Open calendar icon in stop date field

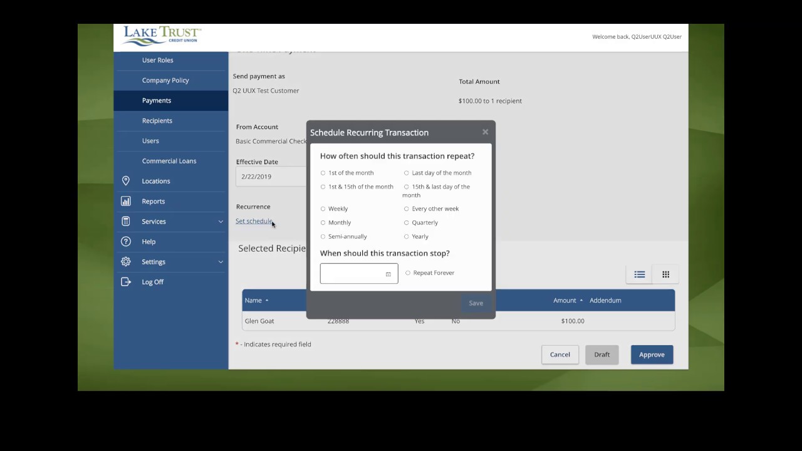pos(388,274)
